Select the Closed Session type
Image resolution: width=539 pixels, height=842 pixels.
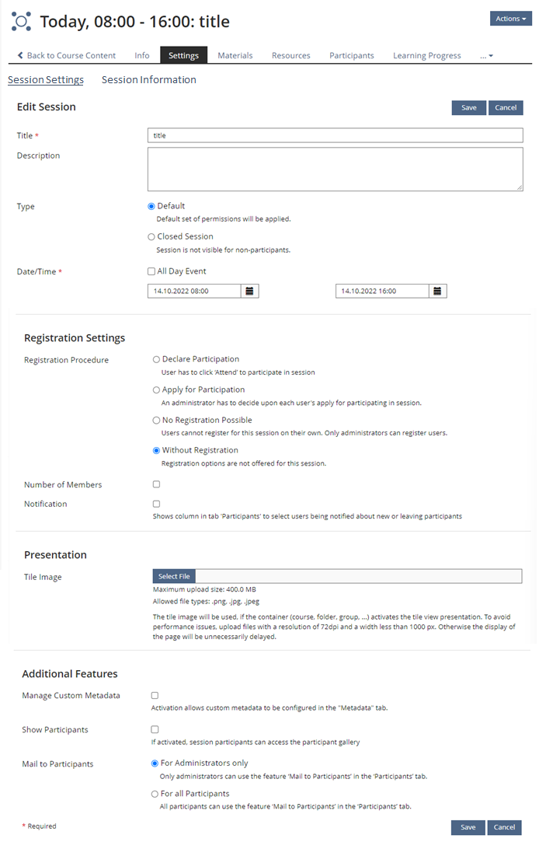(151, 236)
